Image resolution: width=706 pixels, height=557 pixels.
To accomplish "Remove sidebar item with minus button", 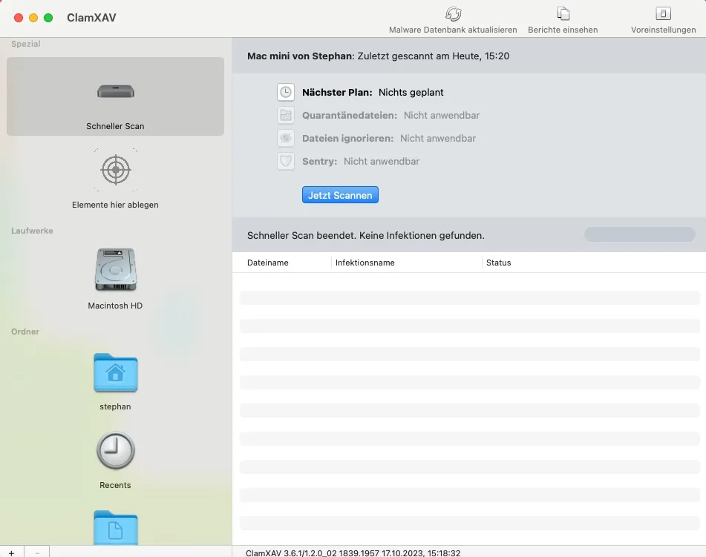I will [x=37, y=552].
